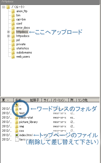Click the parent directory '..' up-folder icon

[x=17, y=104]
